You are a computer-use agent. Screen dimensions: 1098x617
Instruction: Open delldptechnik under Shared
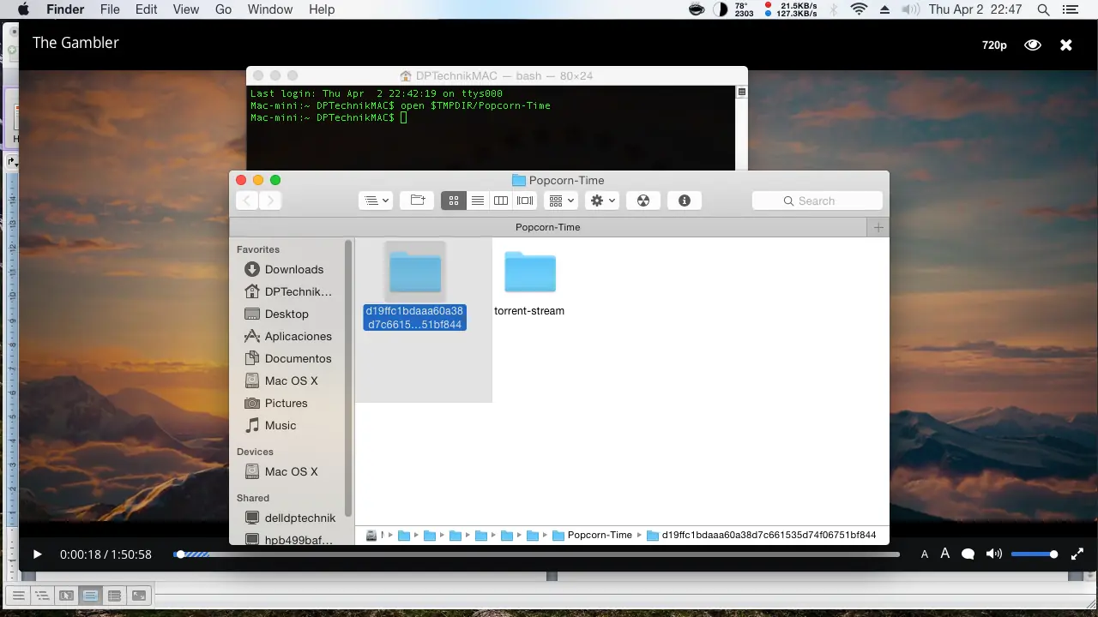tap(291, 518)
